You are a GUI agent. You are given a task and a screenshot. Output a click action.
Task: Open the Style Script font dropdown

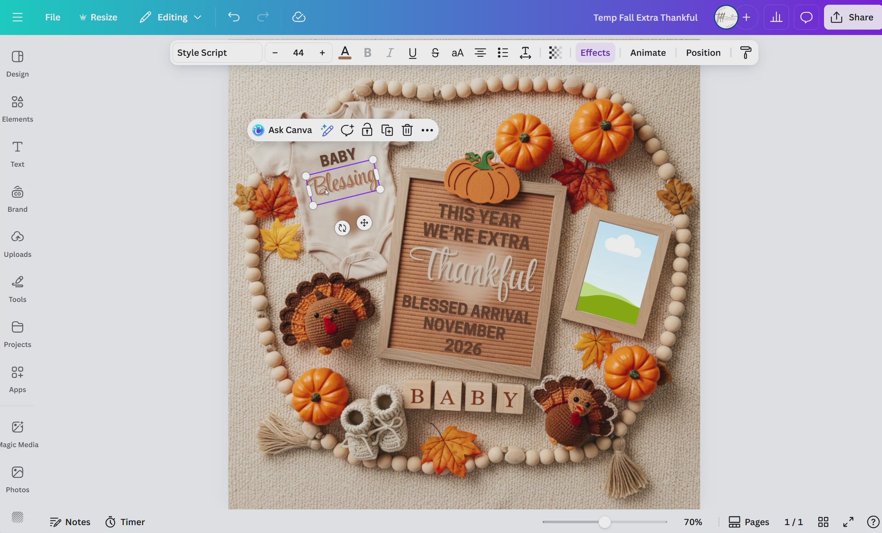(x=216, y=53)
